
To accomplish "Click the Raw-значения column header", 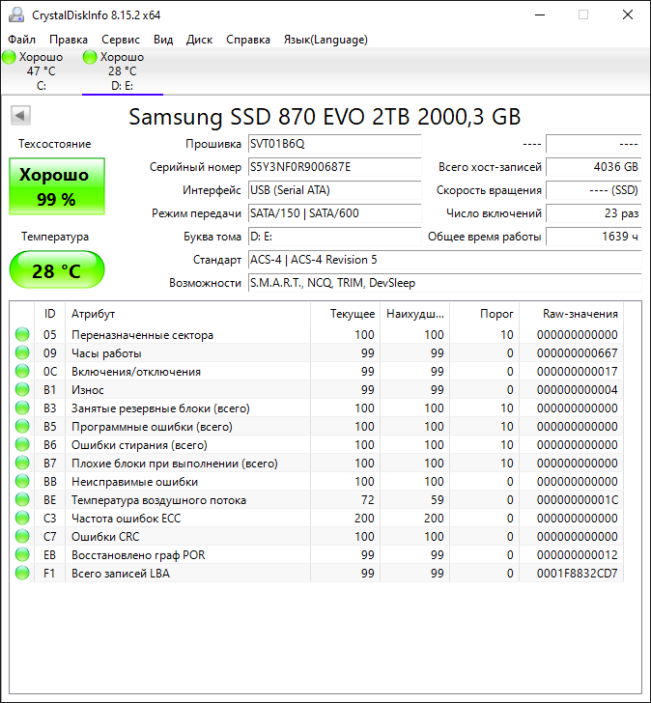I will click(571, 314).
